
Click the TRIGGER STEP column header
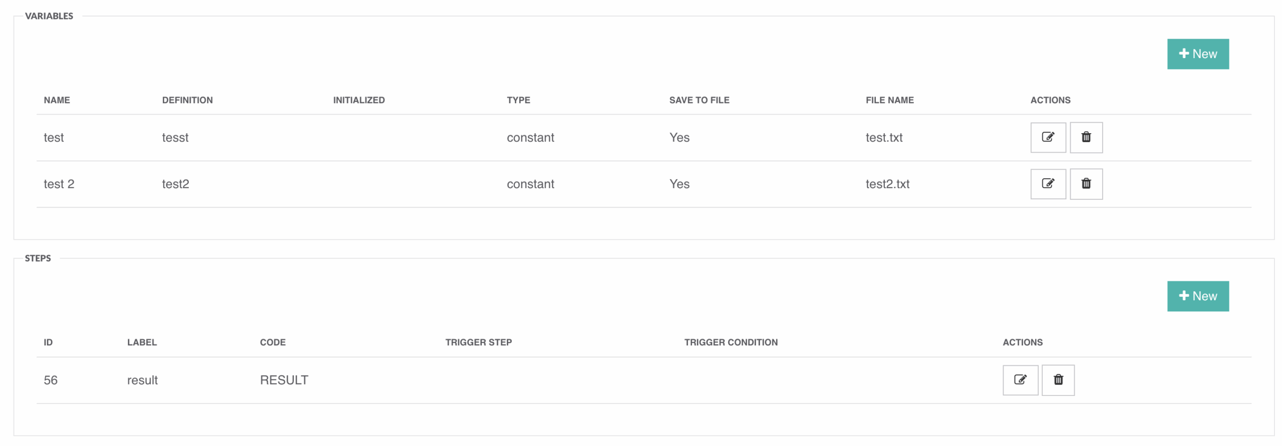[478, 342]
